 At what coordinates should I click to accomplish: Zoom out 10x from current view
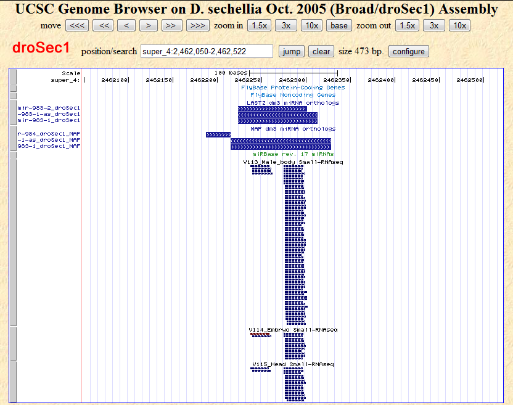[x=459, y=25]
